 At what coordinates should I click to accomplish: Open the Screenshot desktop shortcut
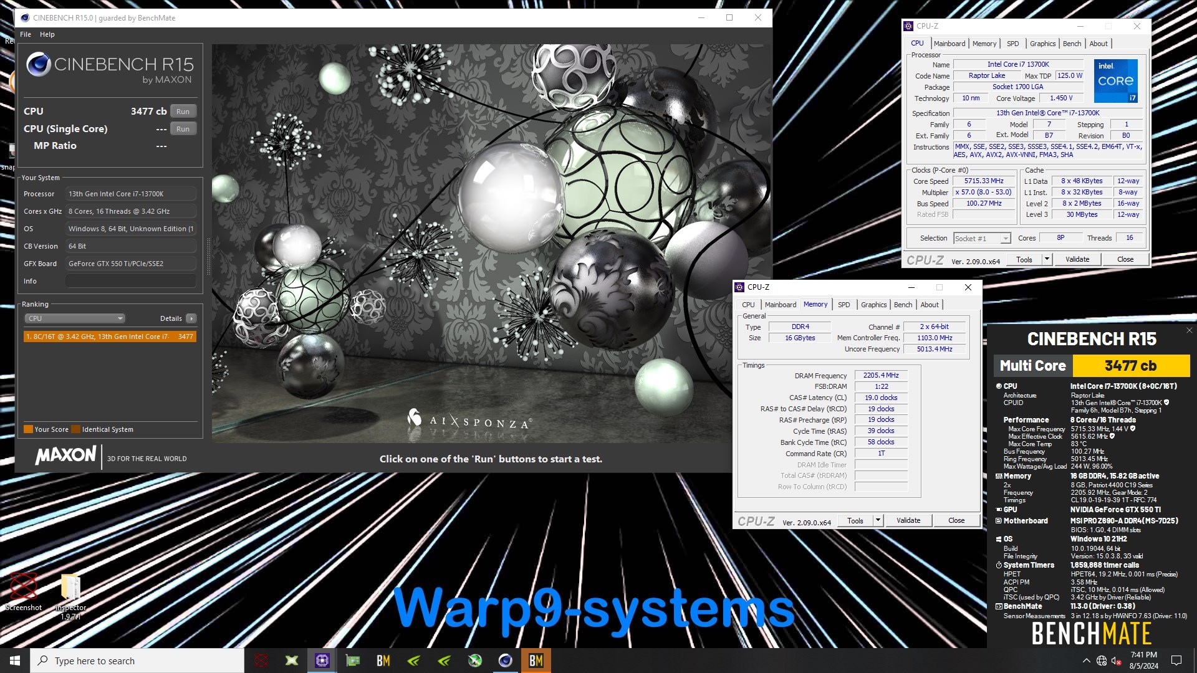pos(23,592)
